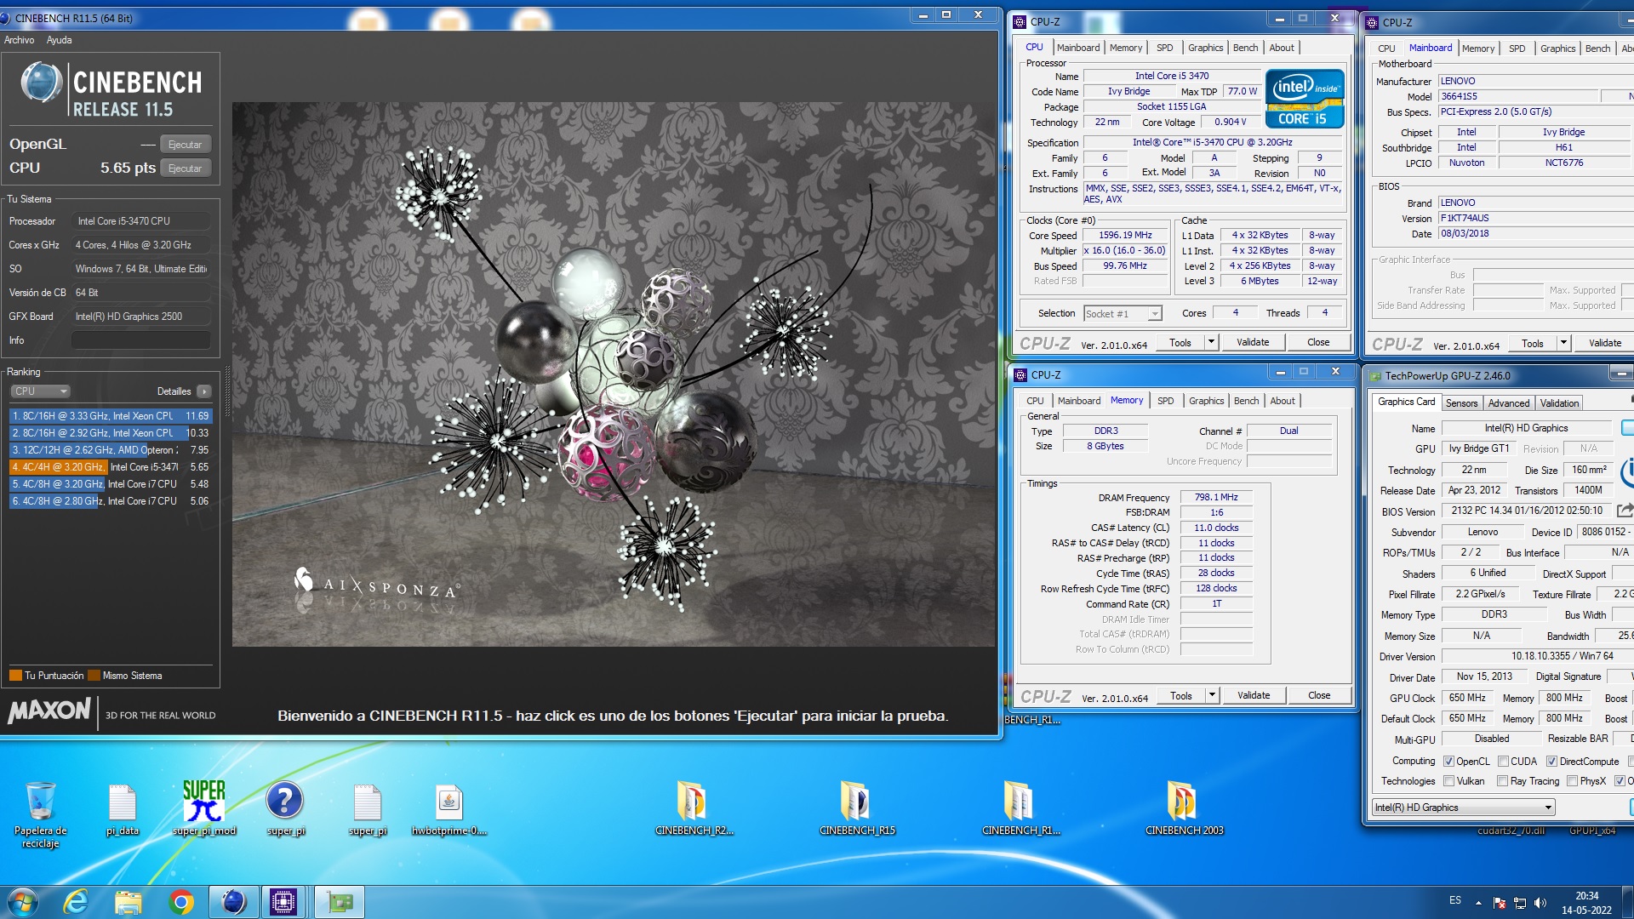
Task: Click the Detalles arrow button in Ranking
Action: (x=203, y=391)
